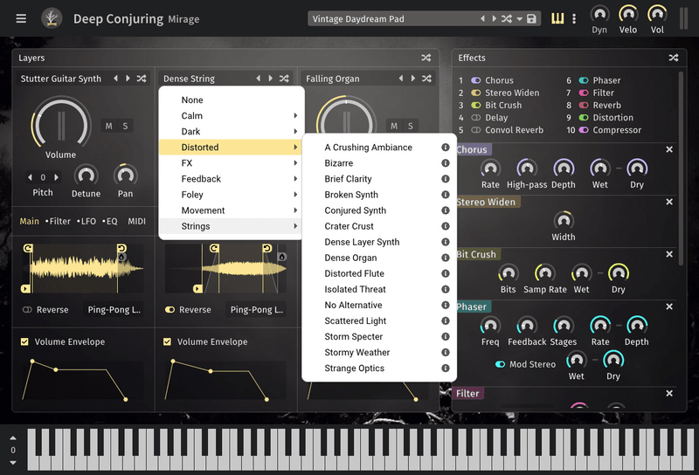Open the Ping-Pong loop mode dropdown
This screenshot has height=475, width=699.
coord(114,309)
